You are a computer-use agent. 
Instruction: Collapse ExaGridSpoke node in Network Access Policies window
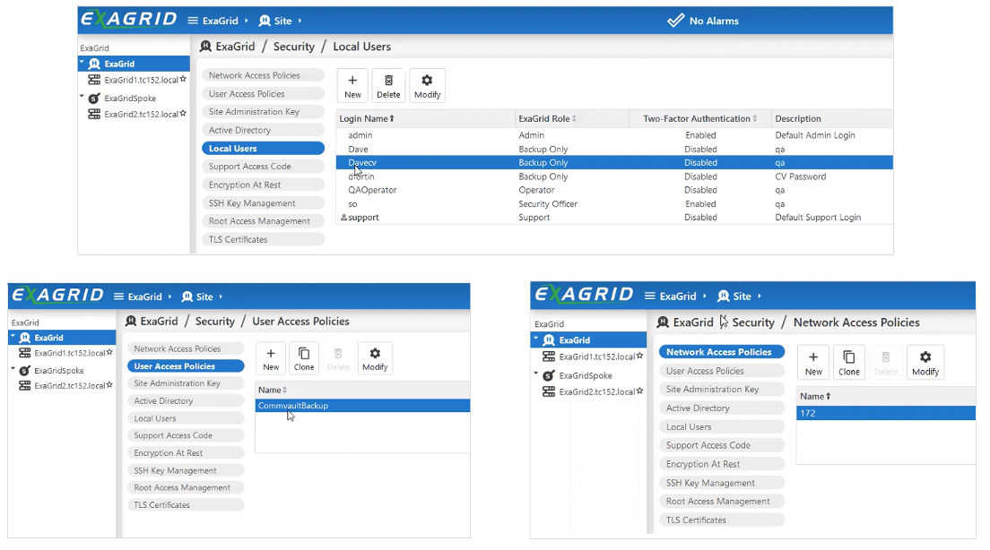pyautogui.click(x=536, y=374)
